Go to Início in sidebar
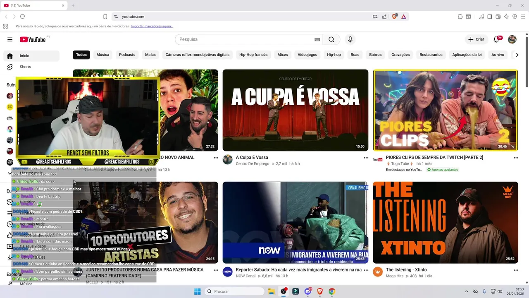 pyautogui.click(x=31, y=56)
